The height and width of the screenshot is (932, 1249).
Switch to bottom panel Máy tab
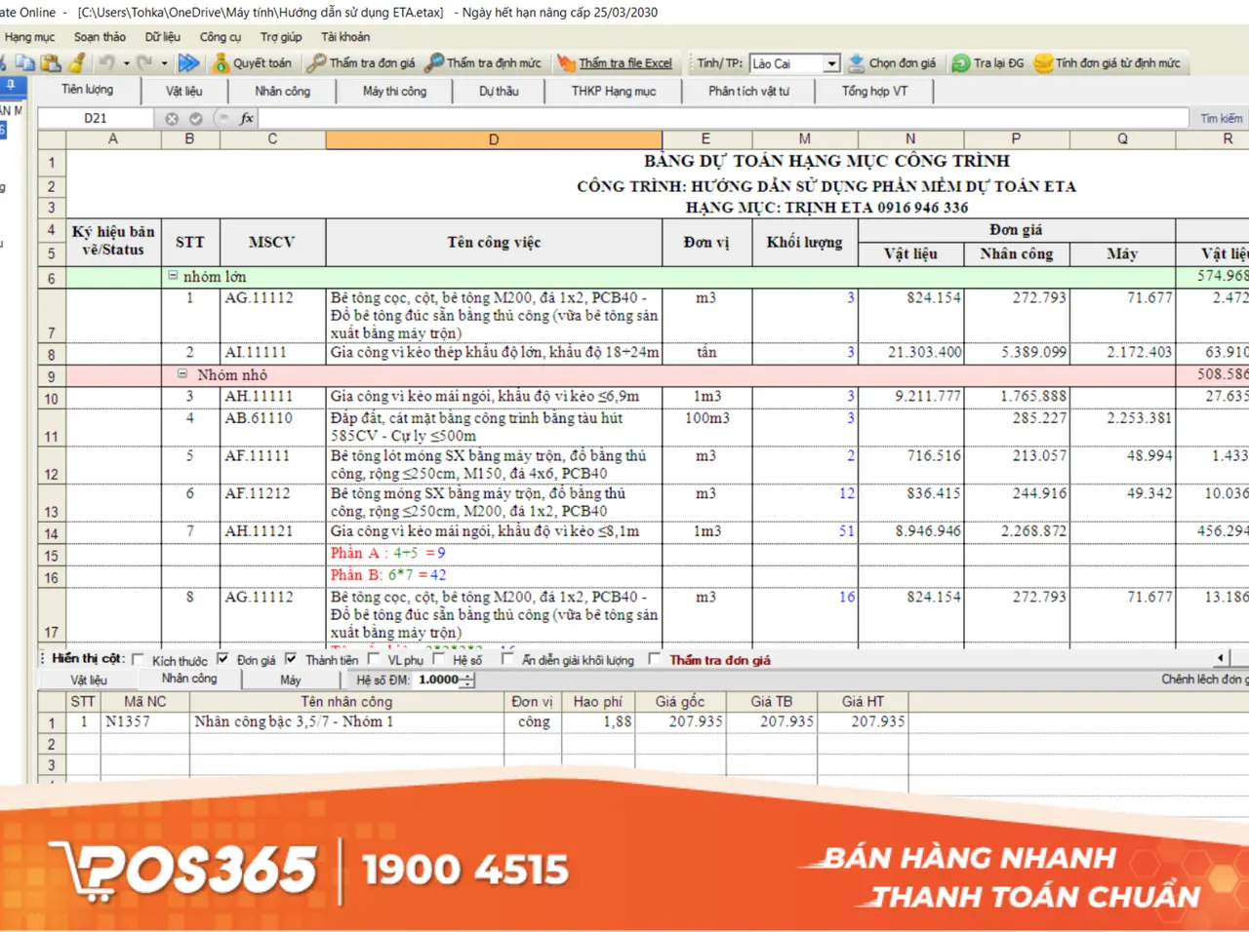coord(291,680)
